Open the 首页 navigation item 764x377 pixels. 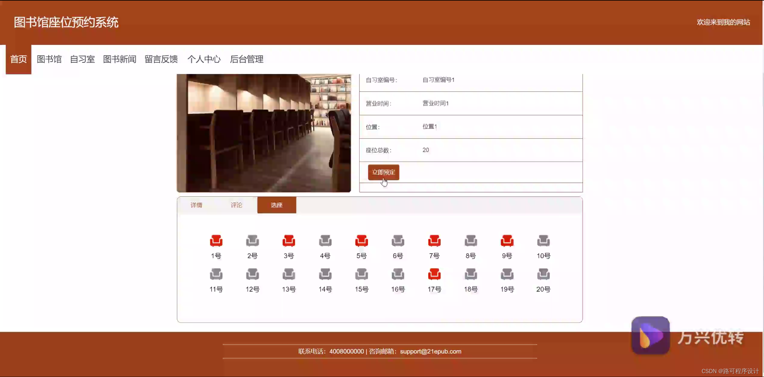(19, 59)
